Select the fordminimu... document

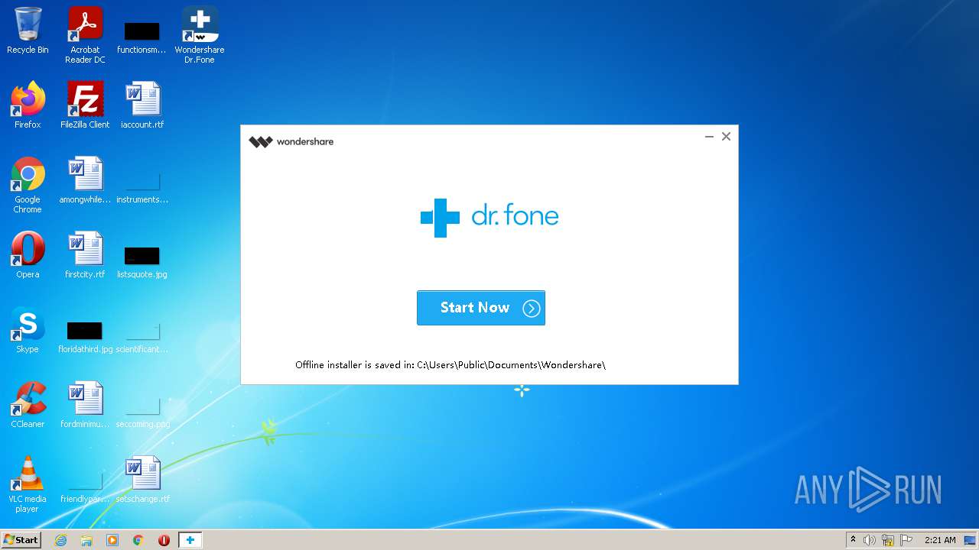click(85, 405)
